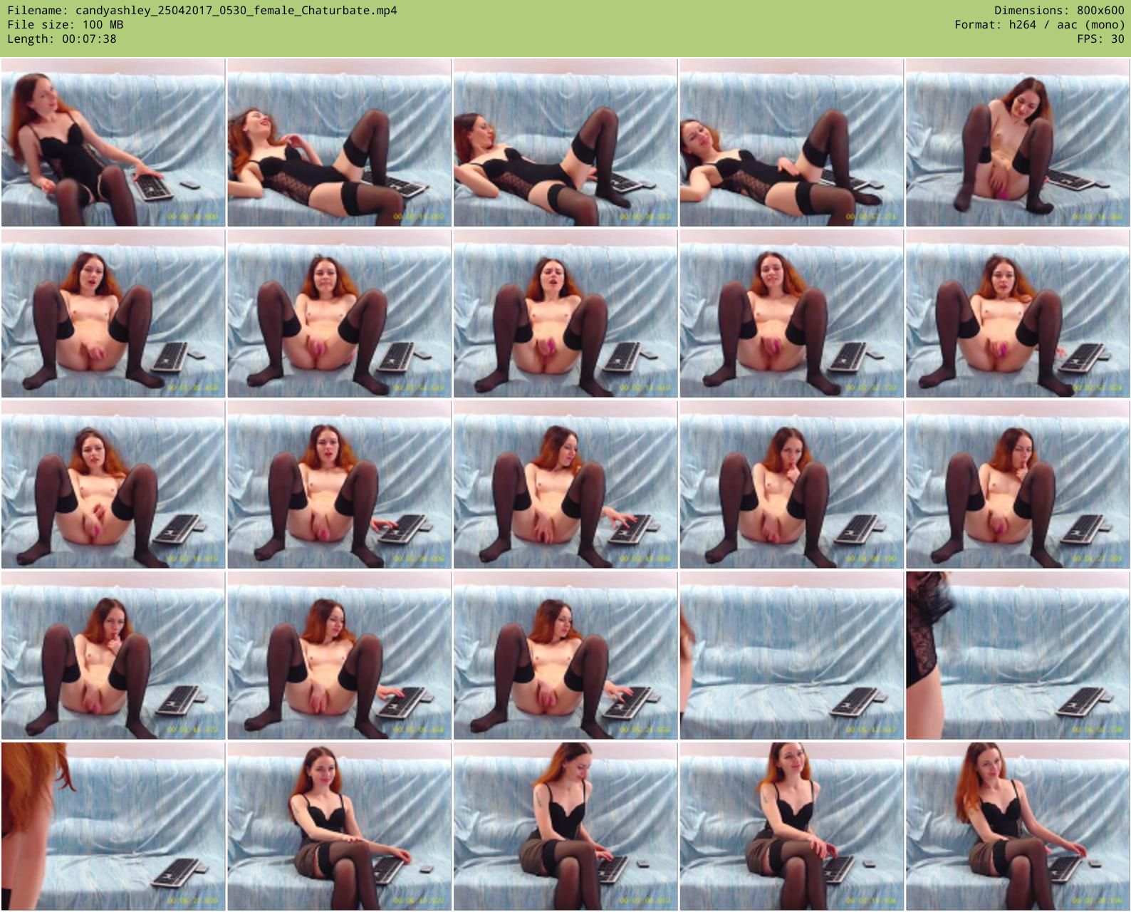The width and height of the screenshot is (1131, 912).
Task: Click the 'File size: 100 MB' text
Action: pos(66,24)
